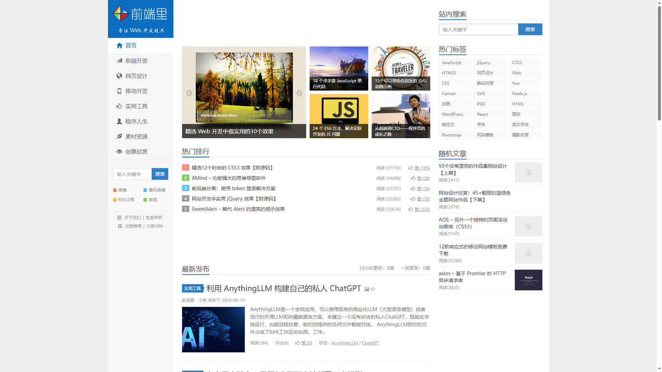The image size is (662, 372).
Task: Open the 关于我们 link
Action: click(133, 218)
